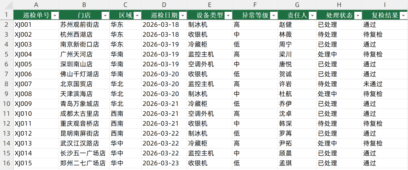Click cell containing XJ007
Viewport: 408px width, 170px height.
pos(36,84)
